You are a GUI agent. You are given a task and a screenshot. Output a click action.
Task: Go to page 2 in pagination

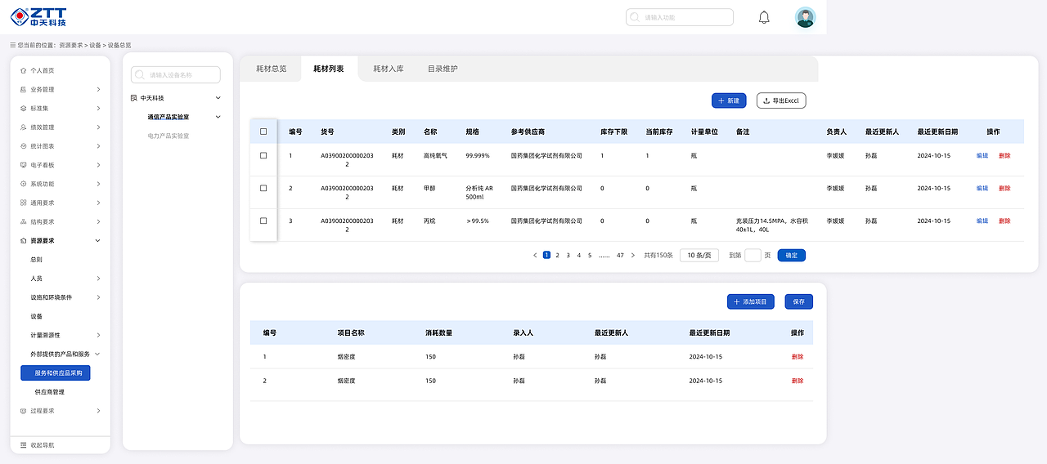pos(558,256)
